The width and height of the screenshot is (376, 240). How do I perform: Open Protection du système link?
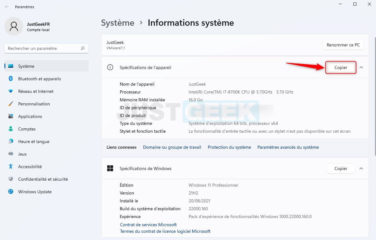229,147
